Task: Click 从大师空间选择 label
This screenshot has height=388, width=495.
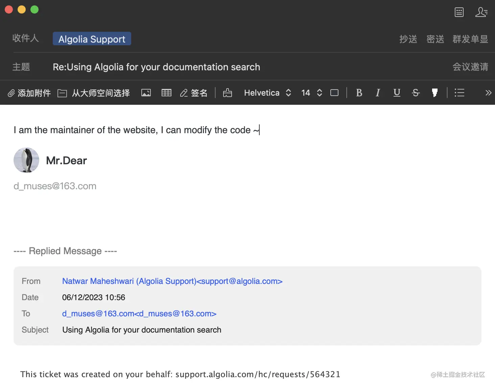Action: (x=101, y=93)
